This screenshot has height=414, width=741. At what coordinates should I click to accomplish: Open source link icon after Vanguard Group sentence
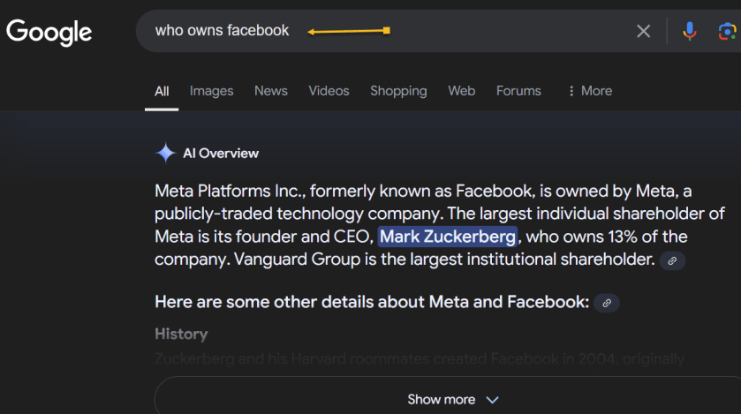click(672, 260)
